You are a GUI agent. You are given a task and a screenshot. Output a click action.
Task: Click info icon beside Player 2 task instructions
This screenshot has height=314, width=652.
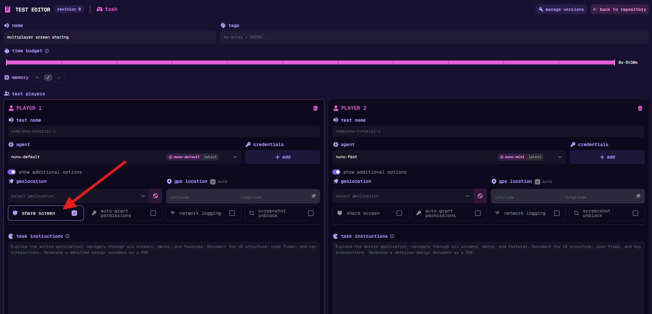[392, 236]
